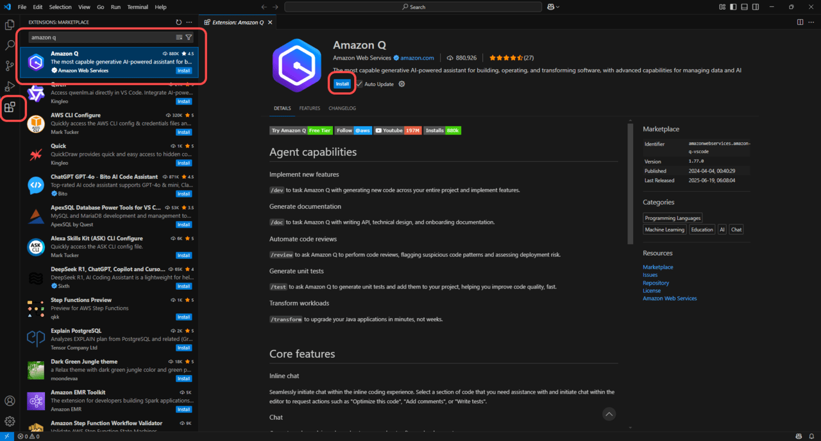
Task: Go back with the navigation arrow
Action: 264,7
